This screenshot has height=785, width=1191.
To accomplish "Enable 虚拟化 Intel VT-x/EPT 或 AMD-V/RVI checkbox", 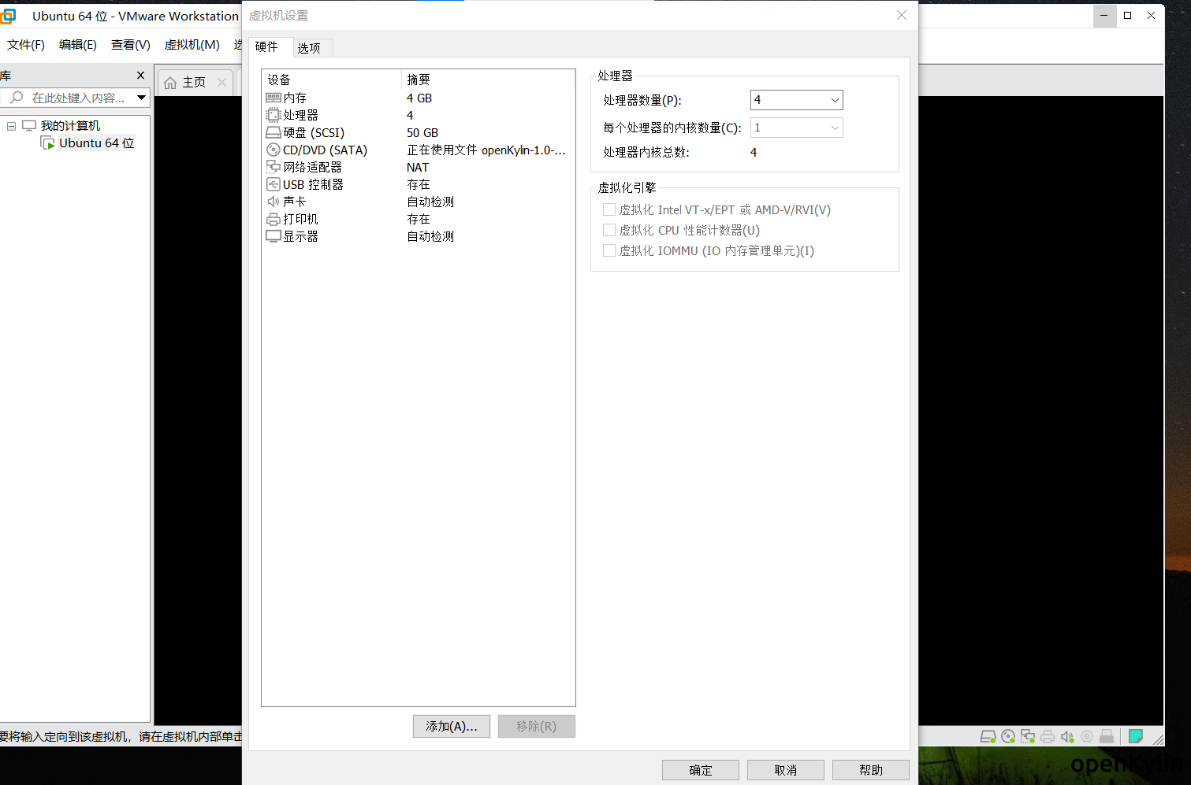I will 609,209.
